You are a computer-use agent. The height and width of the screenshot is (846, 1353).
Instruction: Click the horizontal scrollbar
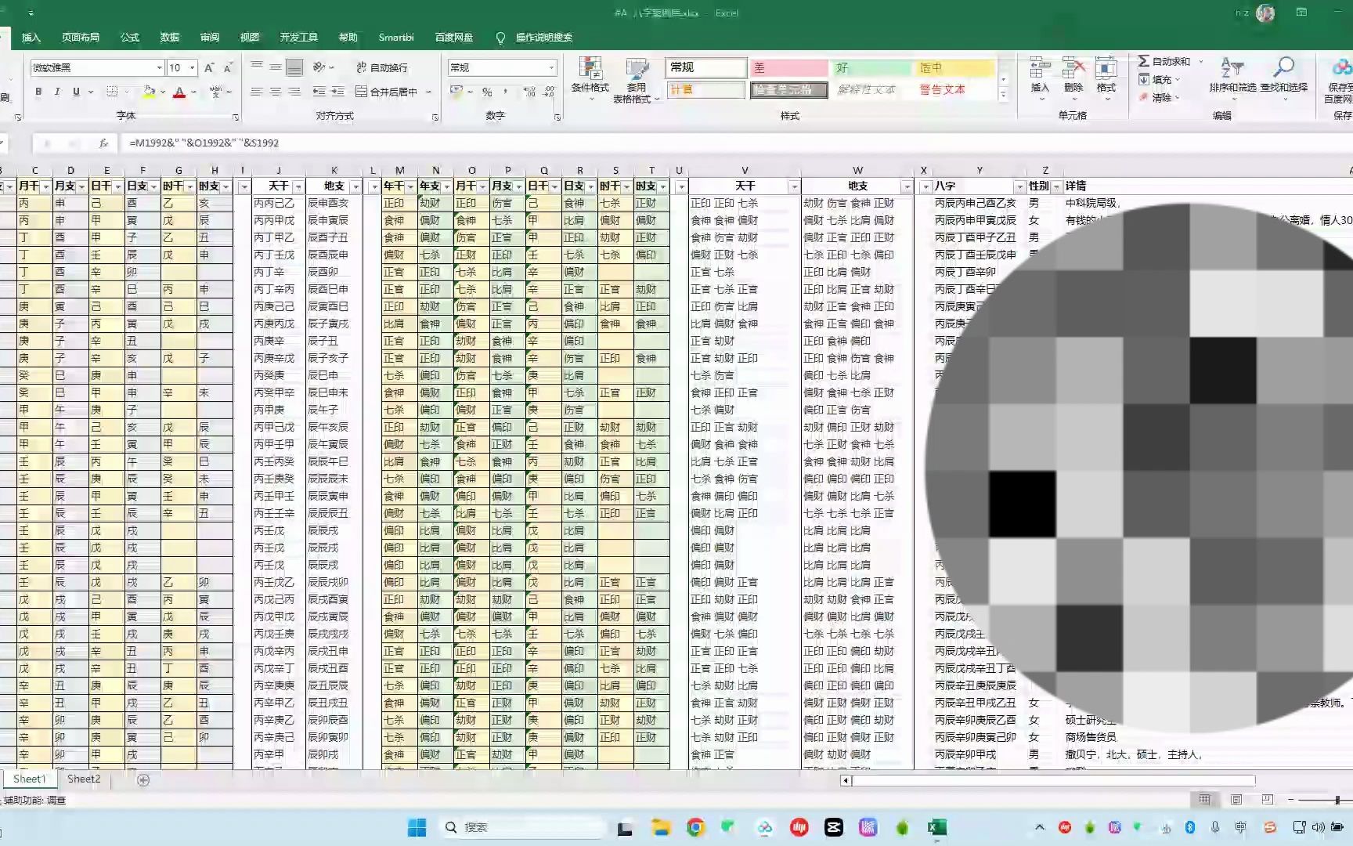coord(1053,780)
